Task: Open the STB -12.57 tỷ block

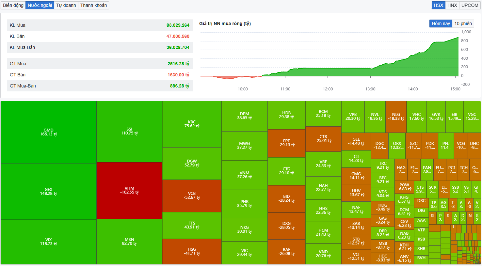Action: 356,241
